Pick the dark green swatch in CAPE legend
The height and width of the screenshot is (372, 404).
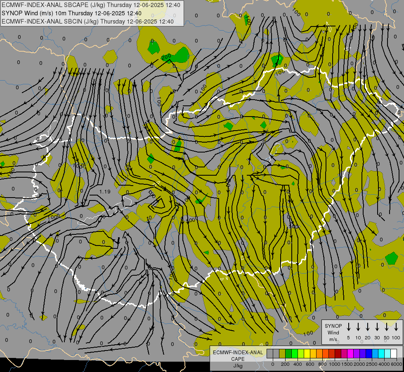[x=288, y=353]
